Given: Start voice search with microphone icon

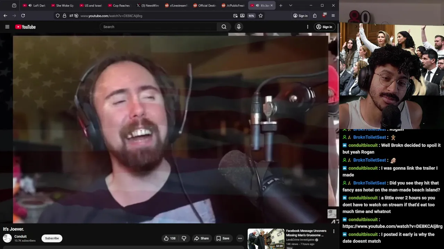Looking at the screenshot, I should [x=239, y=27].
